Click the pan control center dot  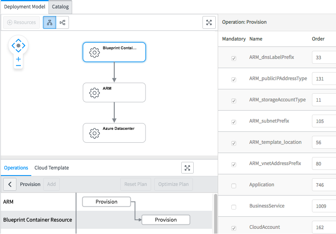[x=18, y=46]
